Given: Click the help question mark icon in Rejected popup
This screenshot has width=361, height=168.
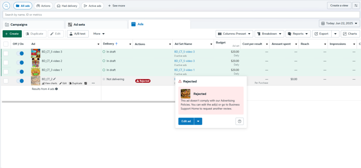Looking at the screenshot, I should [x=239, y=121].
